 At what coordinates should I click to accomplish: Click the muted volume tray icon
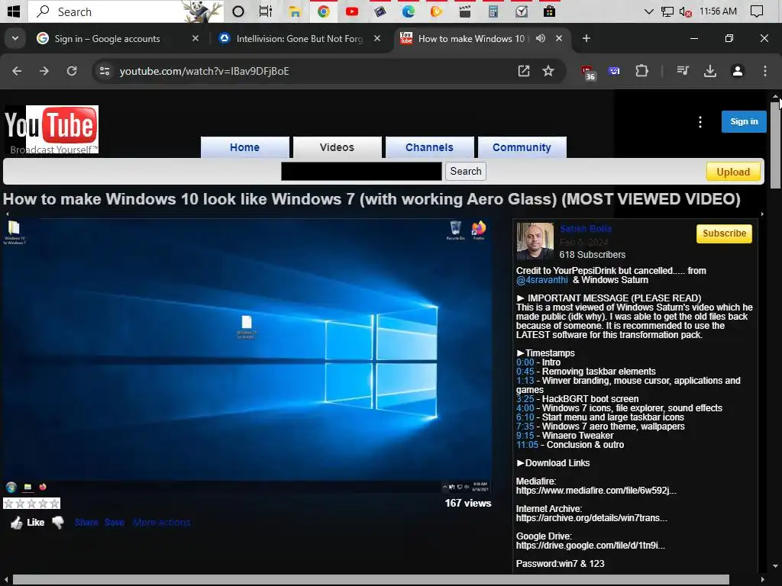pos(685,11)
